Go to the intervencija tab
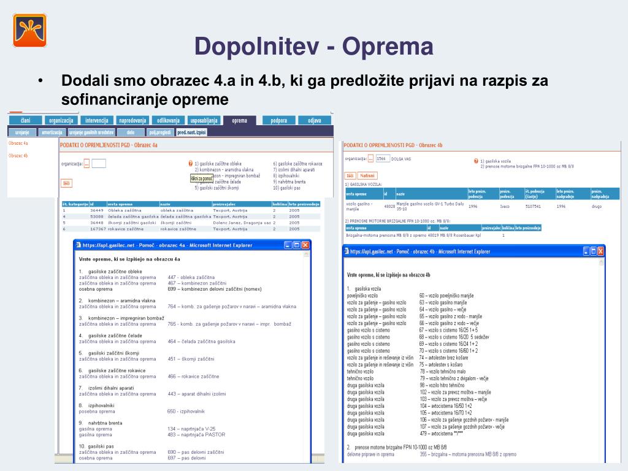Image resolution: width=628 pixels, height=471 pixels. [96, 120]
